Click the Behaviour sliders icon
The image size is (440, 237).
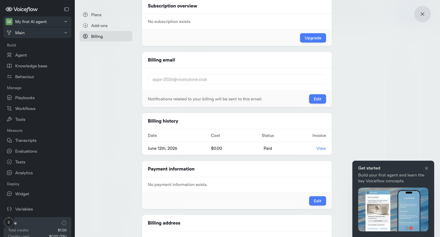[x=9, y=77]
